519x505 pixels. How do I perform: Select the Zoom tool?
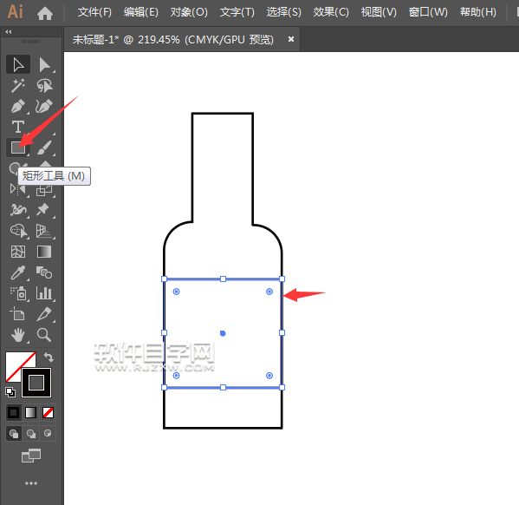click(x=44, y=335)
